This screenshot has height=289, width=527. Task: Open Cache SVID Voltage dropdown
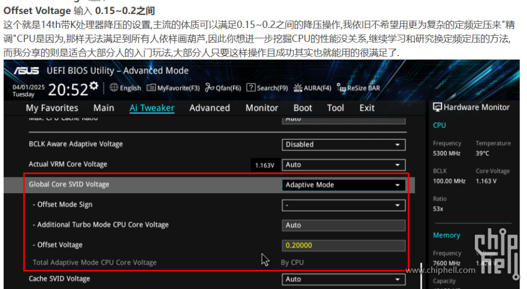pyautogui.click(x=344, y=279)
